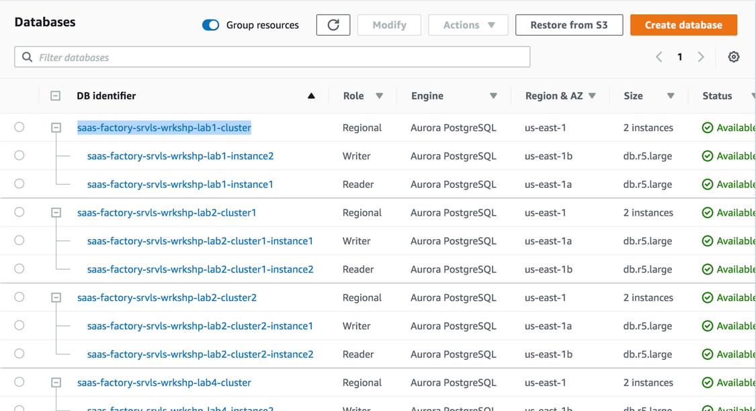Select radio for lab2-cluster2-instance1 row
The height and width of the screenshot is (411, 756).
point(19,325)
